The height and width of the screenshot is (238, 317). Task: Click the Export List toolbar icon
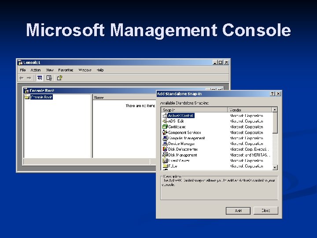pyautogui.click(x=49, y=78)
